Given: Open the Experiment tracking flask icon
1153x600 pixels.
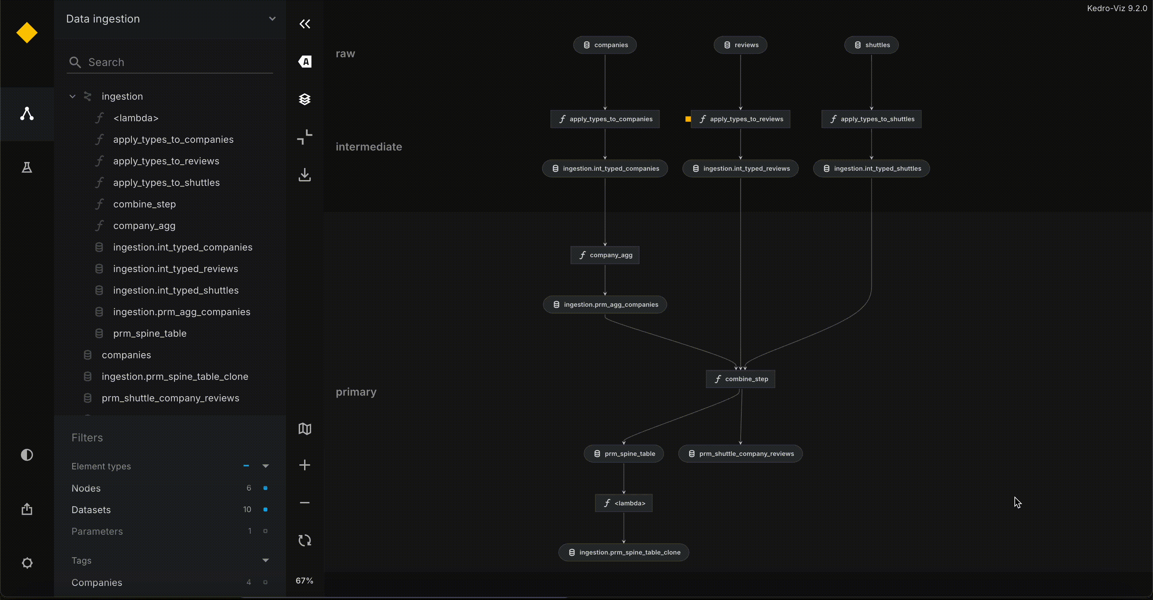Looking at the screenshot, I should (x=27, y=168).
